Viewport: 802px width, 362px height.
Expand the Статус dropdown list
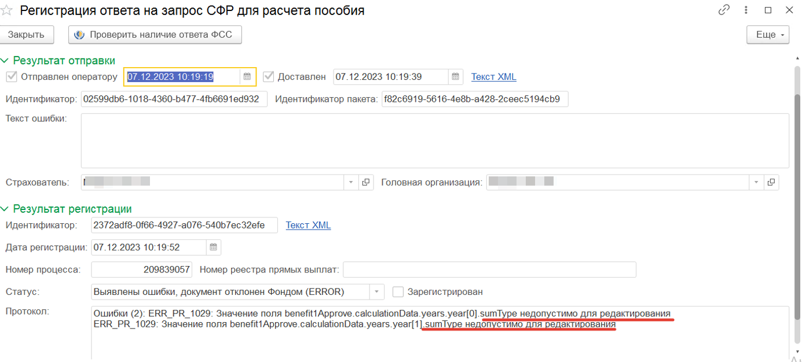point(376,292)
